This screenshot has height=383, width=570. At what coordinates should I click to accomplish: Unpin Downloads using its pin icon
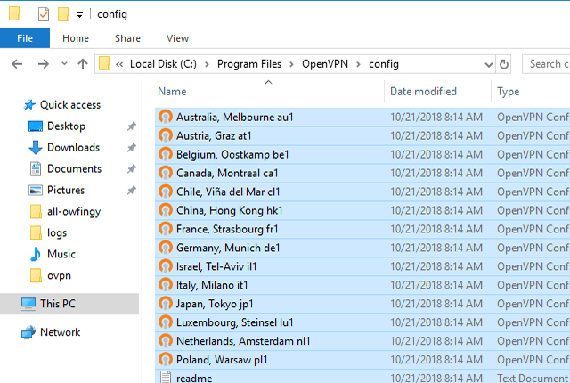pos(132,148)
